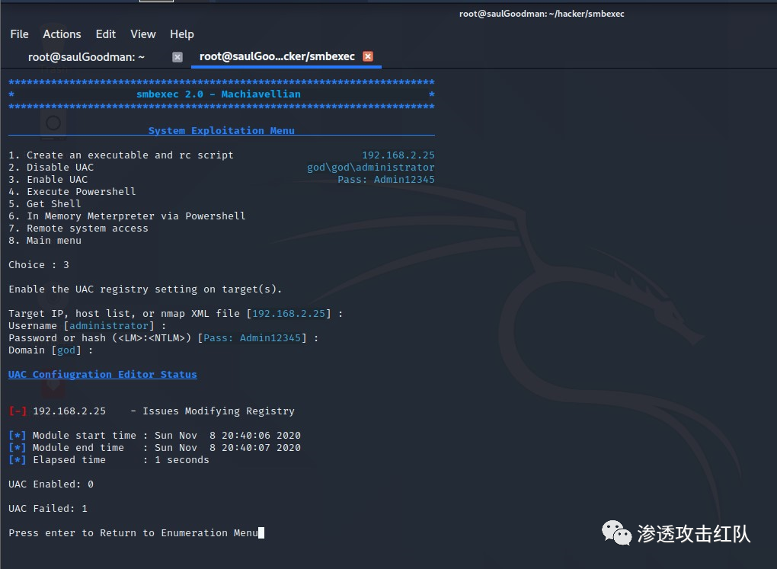Image resolution: width=777 pixels, height=569 pixels.
Task: Switch to the "root@saulGoodman: ~" tab
Action: point(86,57)
